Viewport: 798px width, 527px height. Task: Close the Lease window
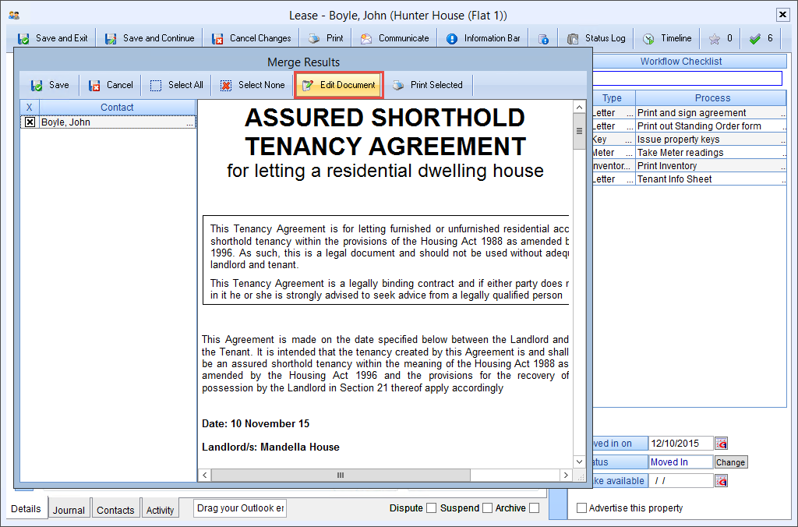click(x=782, y=15)
